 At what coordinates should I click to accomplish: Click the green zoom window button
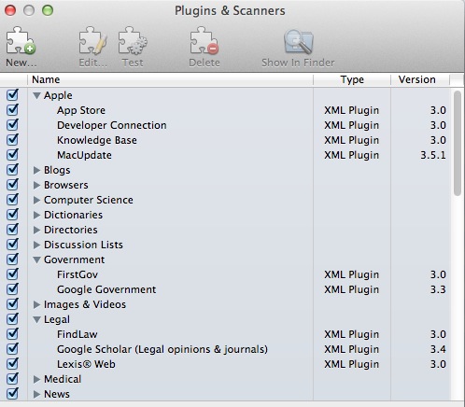coord(48,10)
